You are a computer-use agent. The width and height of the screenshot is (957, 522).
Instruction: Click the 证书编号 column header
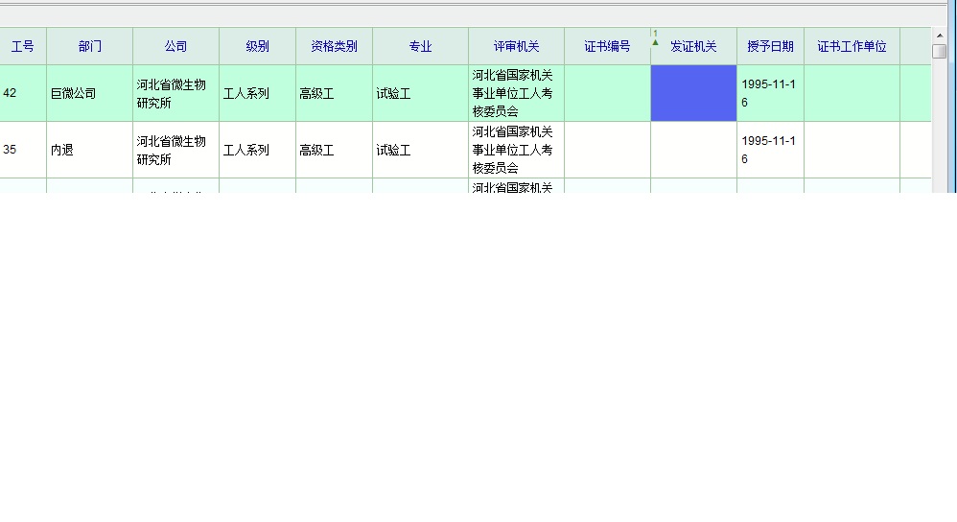pos(607,46)
